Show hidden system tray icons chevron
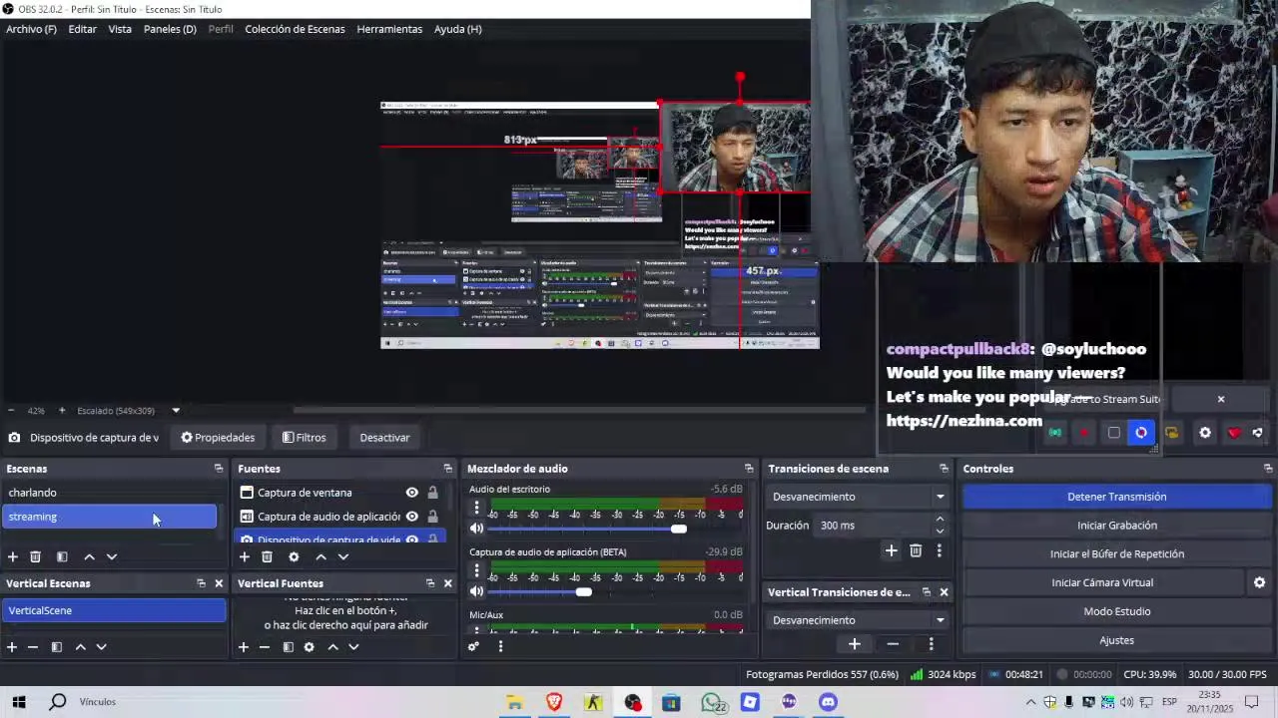The width and height of the screenshot is (1278, 718). pyautogui.click(x=1030, y=702)
